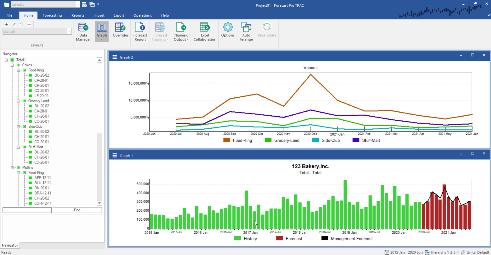Viewport: 491px width, 255px height.
Task: Open the Forecast Report
Action: coord(140,32)
